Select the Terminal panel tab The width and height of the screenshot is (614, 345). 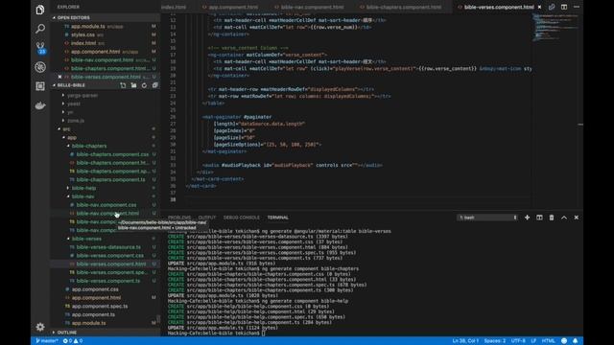click(278, 218)
